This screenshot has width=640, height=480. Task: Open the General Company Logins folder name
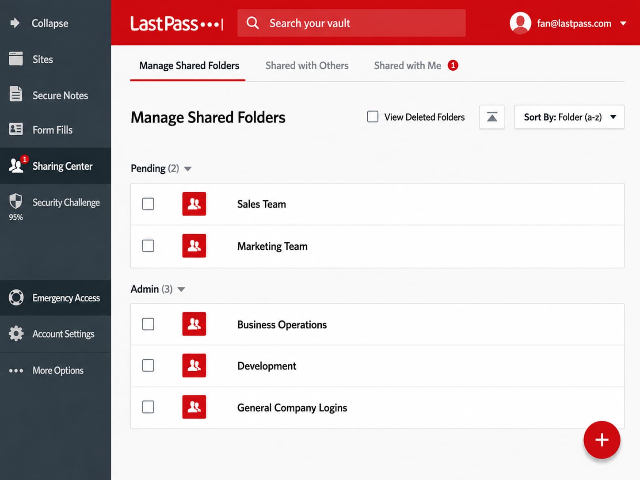pos(292,408)
